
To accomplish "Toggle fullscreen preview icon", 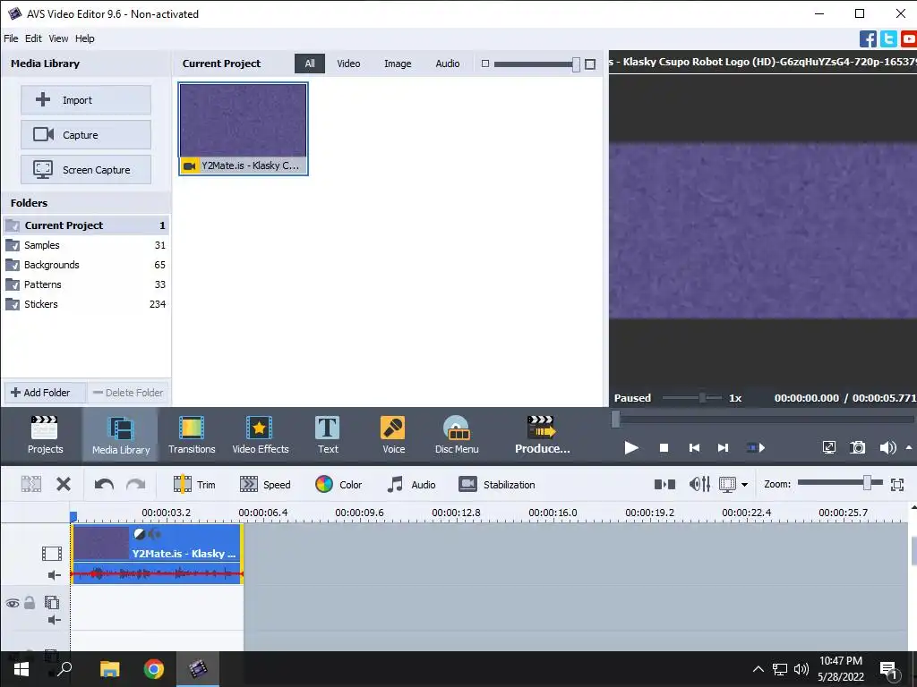I will (828, 447).
